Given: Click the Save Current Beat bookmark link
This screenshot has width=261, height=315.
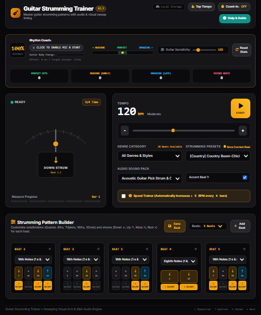Looking at the screenshot, I should click(237, 147).
